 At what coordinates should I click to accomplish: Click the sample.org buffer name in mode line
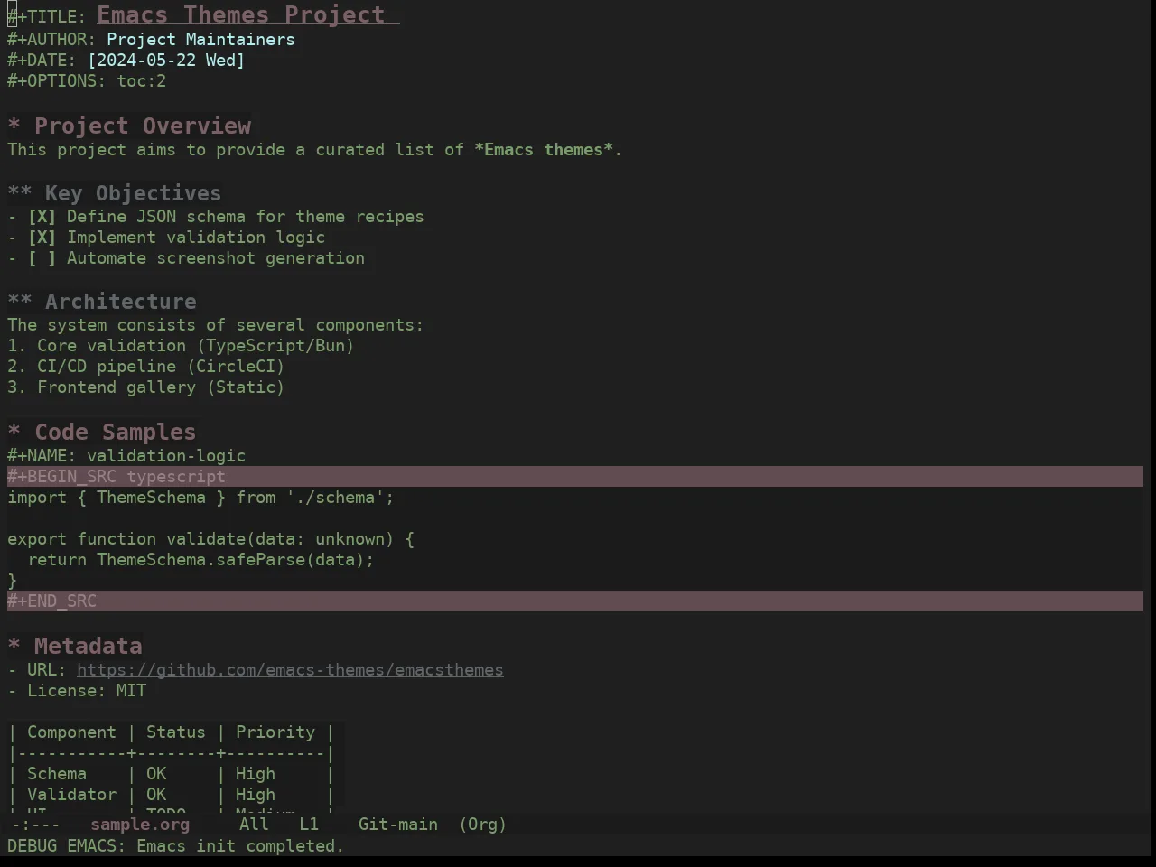pyautogui.click(x=140, y=825)
